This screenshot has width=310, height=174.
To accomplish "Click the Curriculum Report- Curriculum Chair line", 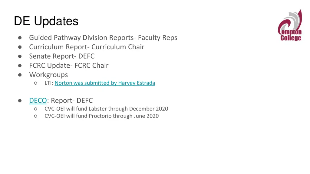I will click(x=87, y=47).
